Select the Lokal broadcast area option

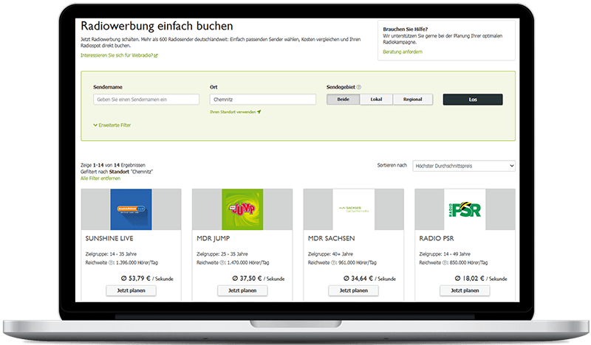pos(376,100)
